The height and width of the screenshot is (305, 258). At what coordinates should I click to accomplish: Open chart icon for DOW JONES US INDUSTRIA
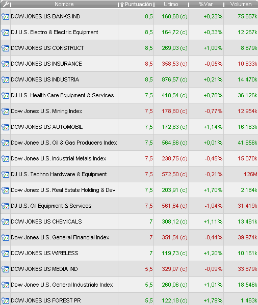pyautogui.click(x=5, y=79)
